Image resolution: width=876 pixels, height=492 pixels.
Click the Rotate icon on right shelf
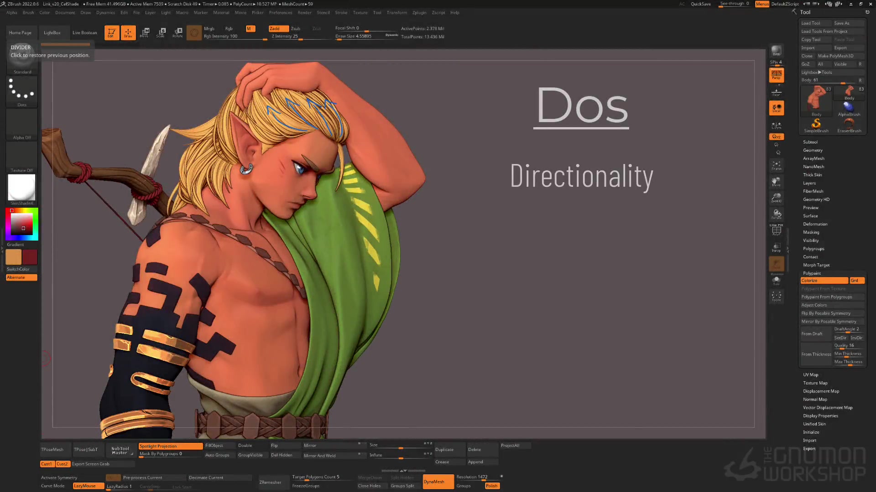776,214
